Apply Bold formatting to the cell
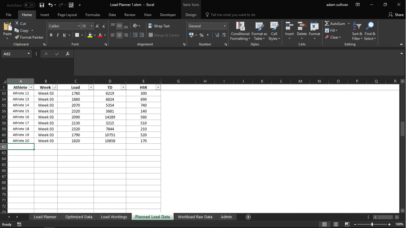 [x=51, y=35]
